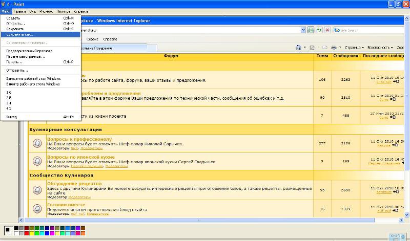
Task: Expand the address bar dropdown arrow
Action: [303, 30]
